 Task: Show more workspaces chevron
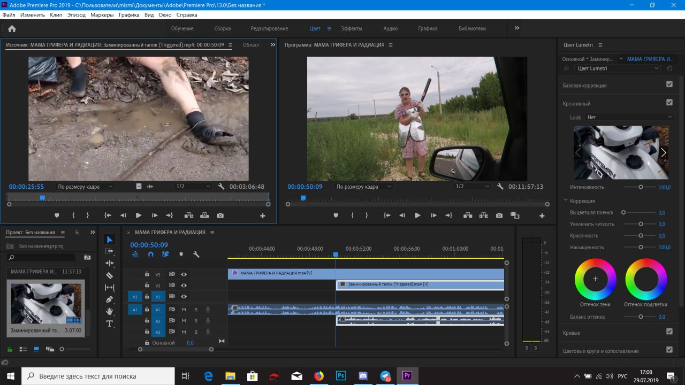click(x=517, y=28)
